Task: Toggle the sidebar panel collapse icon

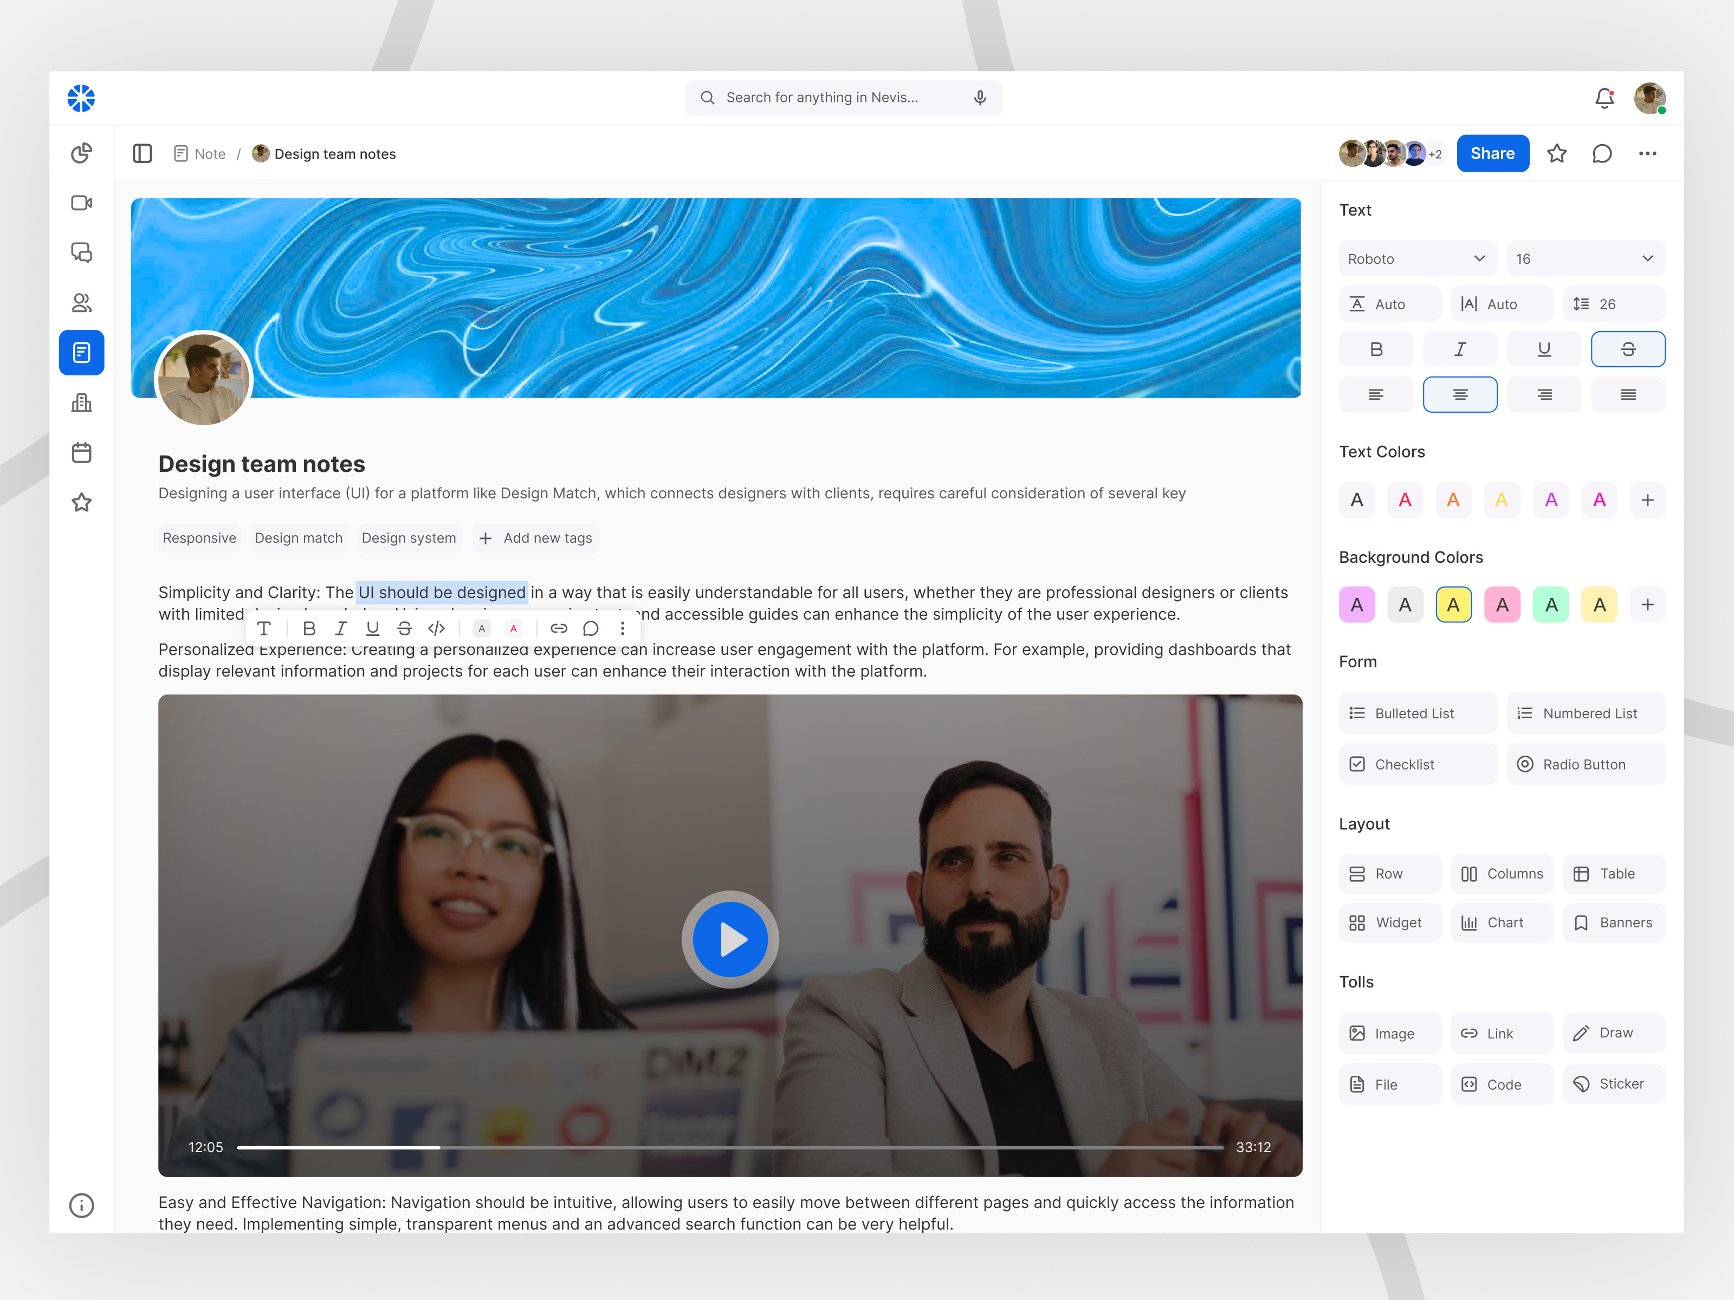Action: (142, 154)
